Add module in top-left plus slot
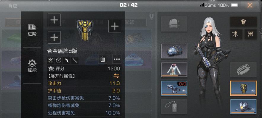This screenshot has width=262, height=118. [54, 20]
